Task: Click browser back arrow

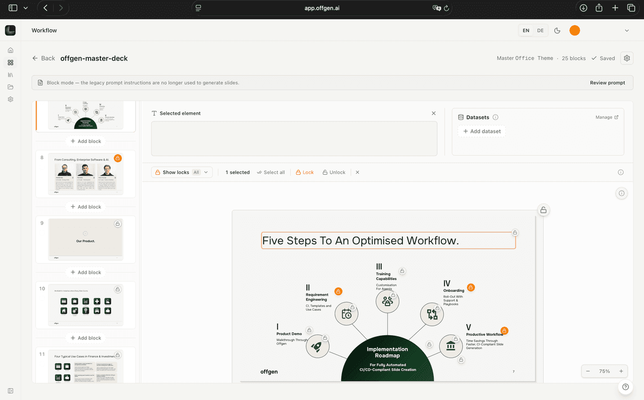Action: (46, 8)
